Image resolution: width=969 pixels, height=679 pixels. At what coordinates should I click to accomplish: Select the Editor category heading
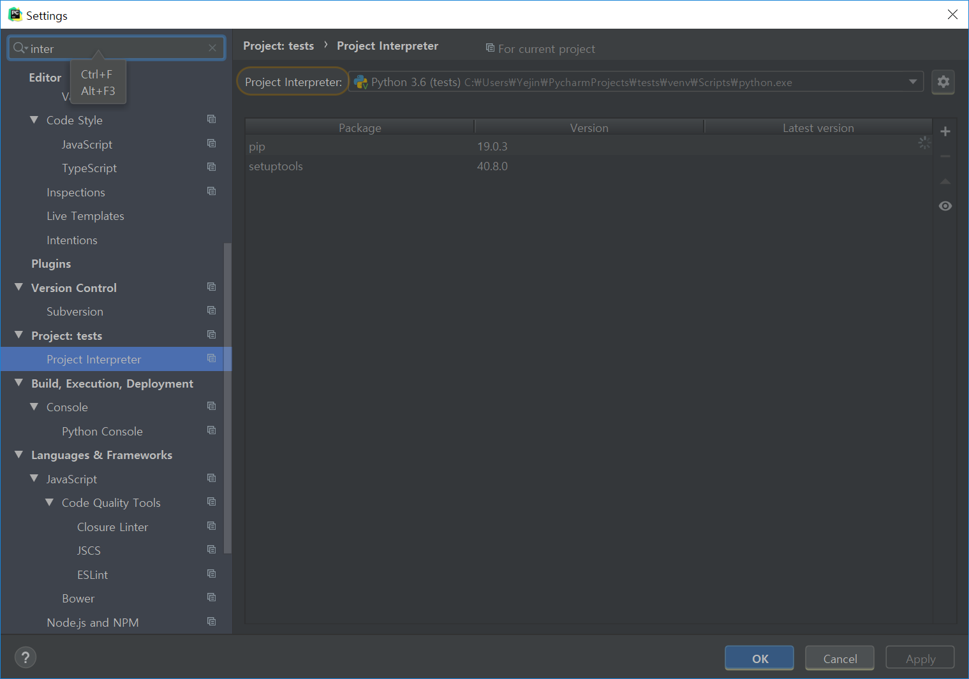click(x=45, y=77)
